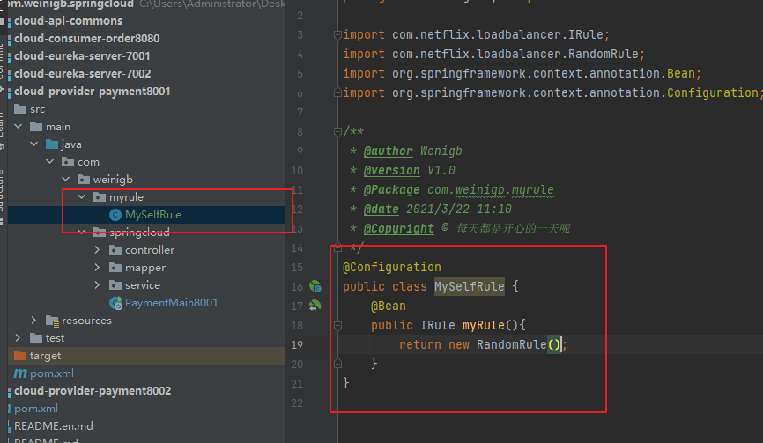Collapse the java source folder
This screenshot has width=763, height=443.
point(34,144)
